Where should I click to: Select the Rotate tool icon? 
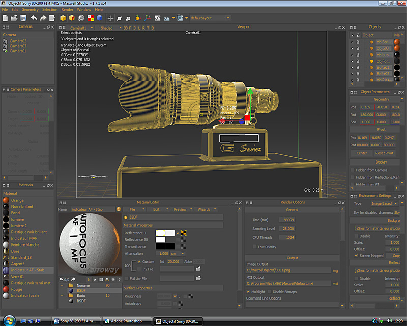tap(120, 18)
